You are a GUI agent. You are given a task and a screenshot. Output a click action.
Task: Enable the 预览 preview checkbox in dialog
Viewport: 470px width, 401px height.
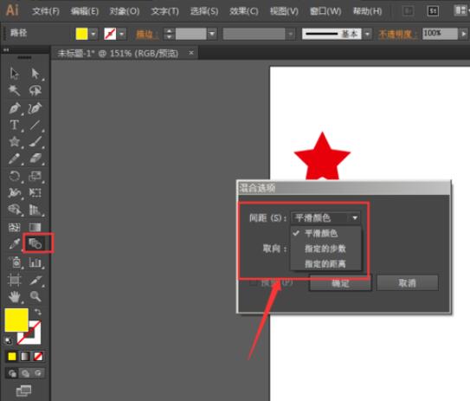point(254,283)
